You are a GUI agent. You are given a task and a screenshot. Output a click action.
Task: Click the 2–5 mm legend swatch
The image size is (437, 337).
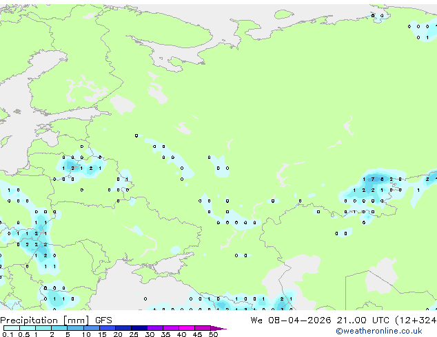(x=59, y=328)
